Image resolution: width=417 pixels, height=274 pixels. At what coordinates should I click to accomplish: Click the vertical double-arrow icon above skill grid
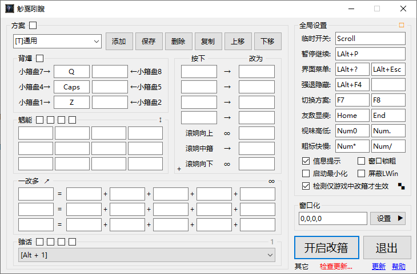(x=161, y=120)
